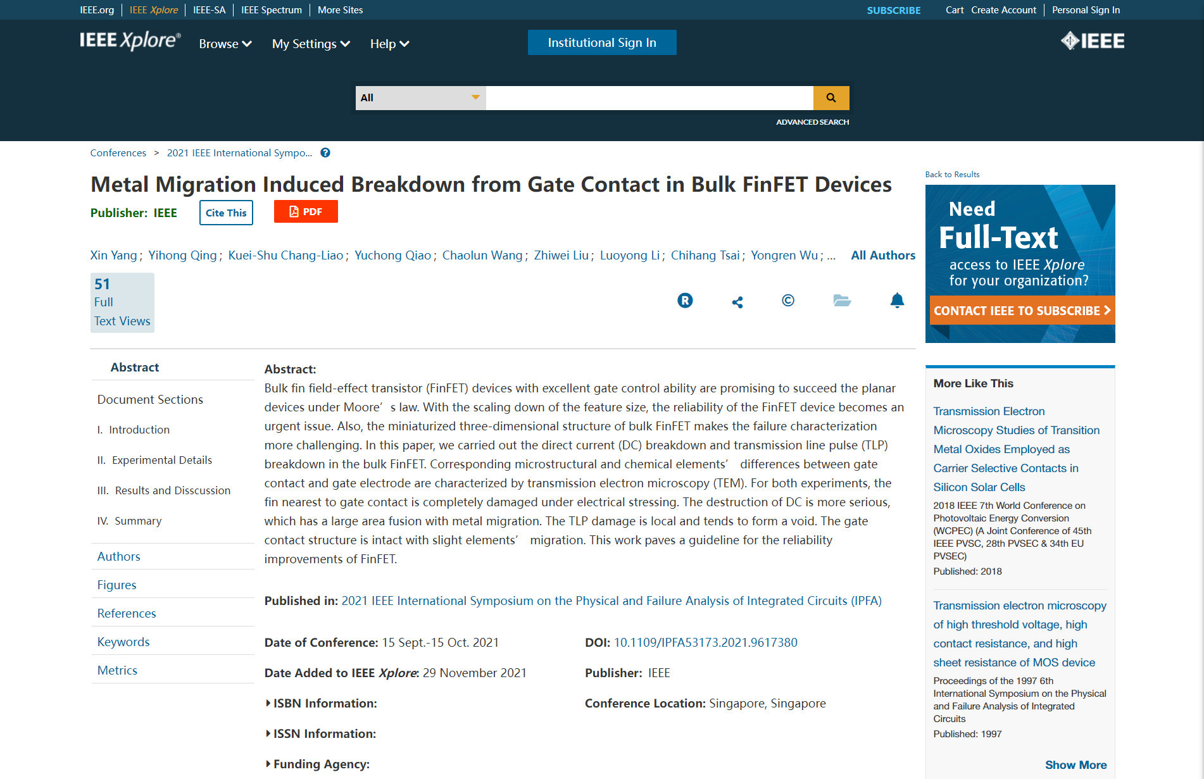
Task: Click the 2021 IEEE International Sympo... breadcrumb
Action: pos(239,153)
